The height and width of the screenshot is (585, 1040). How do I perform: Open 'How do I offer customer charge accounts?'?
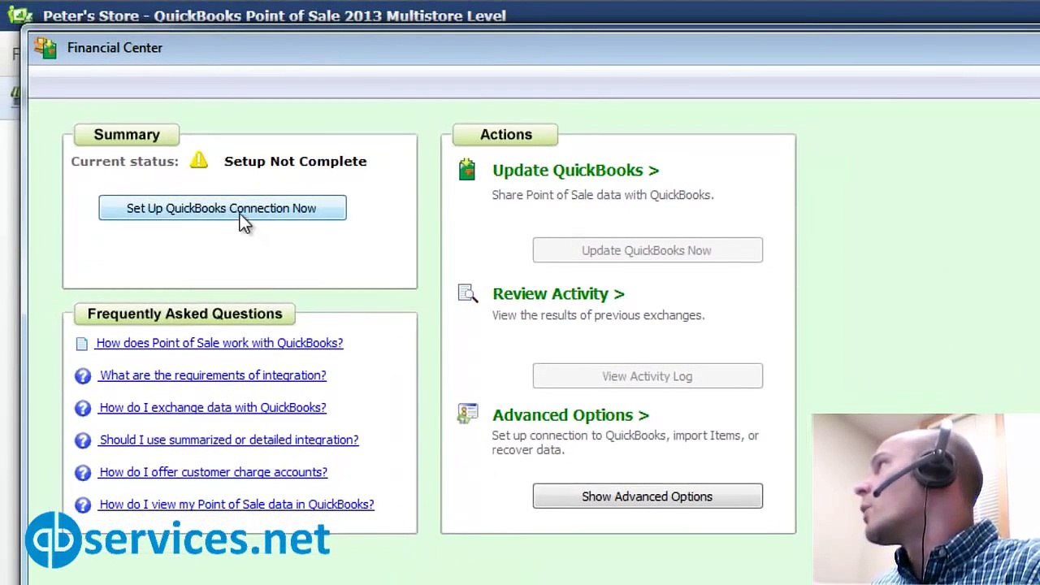pyautogui.click(x=214, y=472)
